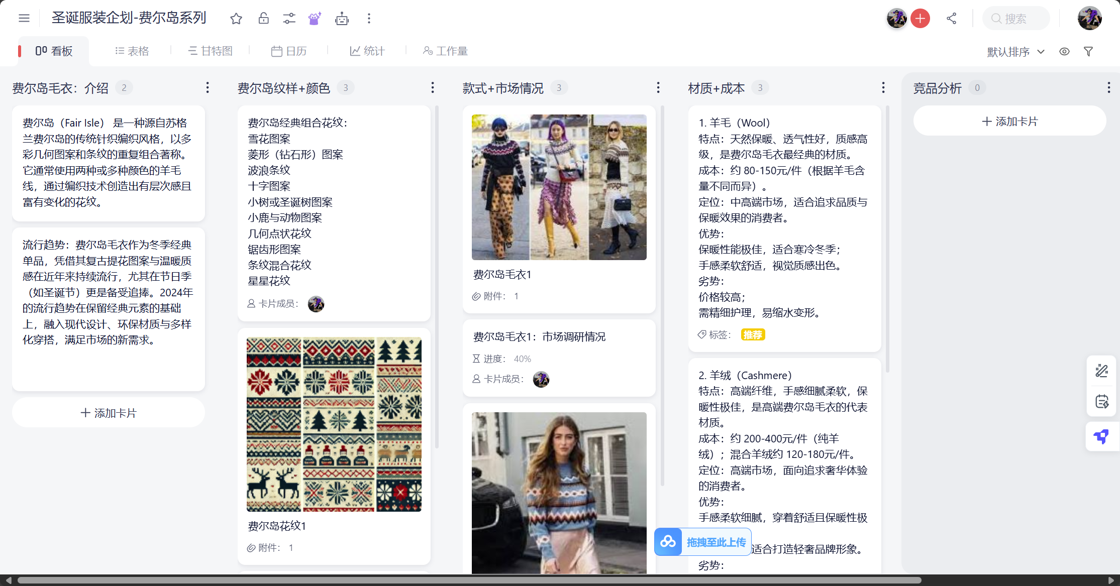The height and width of the screenshot is (586, 1120).
Task: Open the robot automation icon
Action: click(x=342, y=18)
